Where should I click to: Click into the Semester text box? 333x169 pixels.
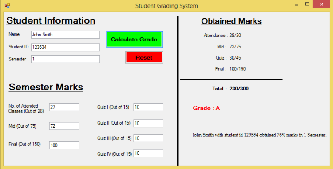(65, 59)
